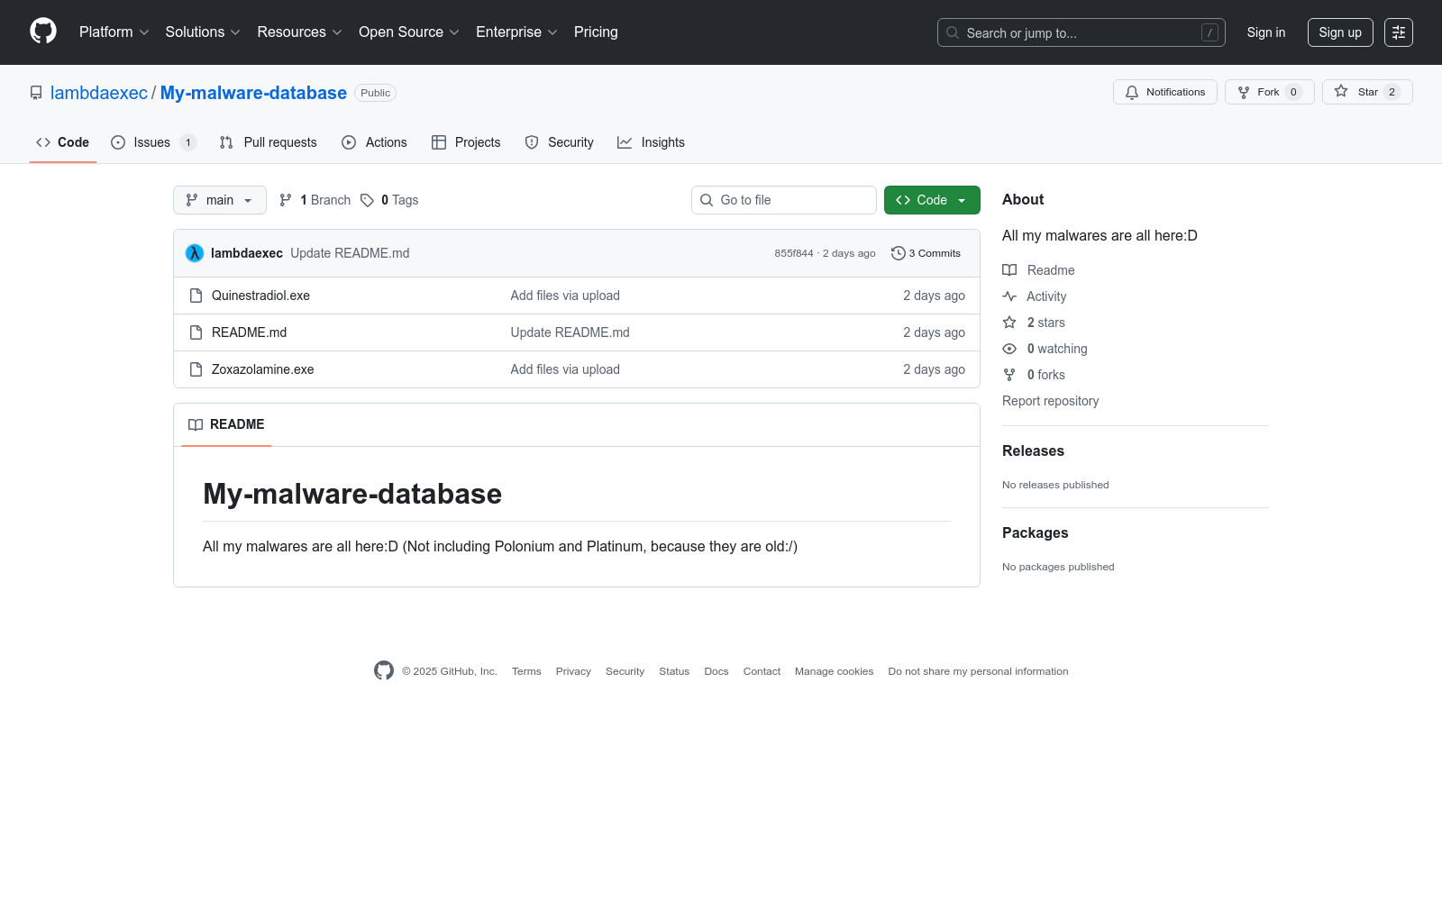This screenshot has height=901, width=1442.
Task: Select the README tab in file viewer
Action: coord(226,424)
